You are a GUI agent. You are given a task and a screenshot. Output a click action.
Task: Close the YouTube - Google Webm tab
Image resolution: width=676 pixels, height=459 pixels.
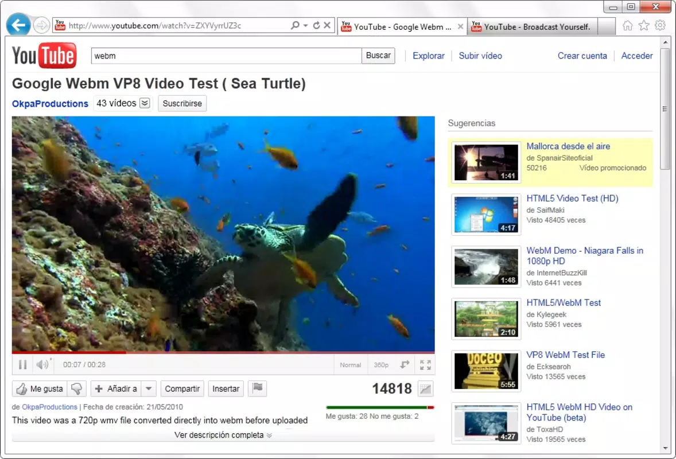click(x=460, y=27)
